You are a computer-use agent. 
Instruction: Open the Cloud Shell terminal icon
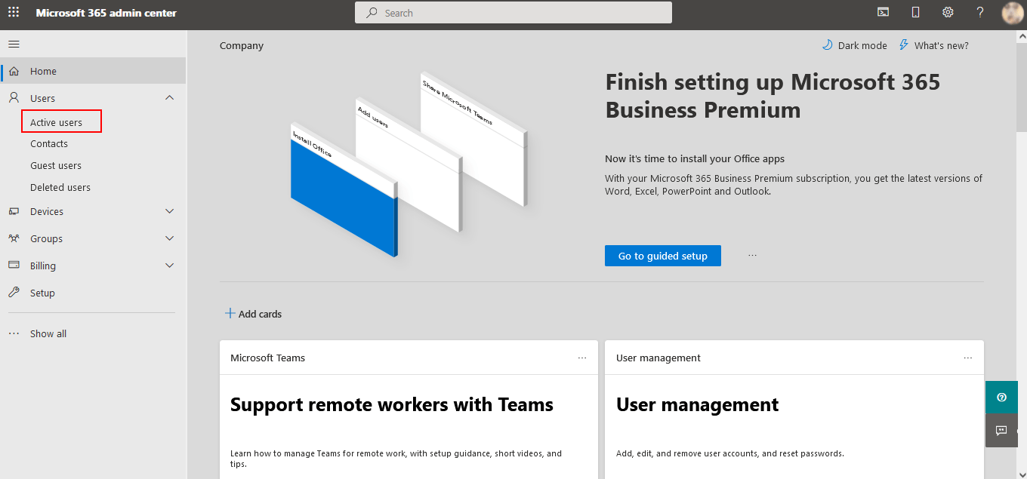pos(883,12)
